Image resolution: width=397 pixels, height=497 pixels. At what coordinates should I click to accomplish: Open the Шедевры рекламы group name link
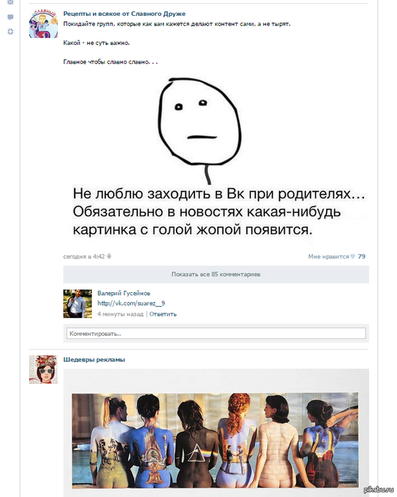[x=94, y=360]
